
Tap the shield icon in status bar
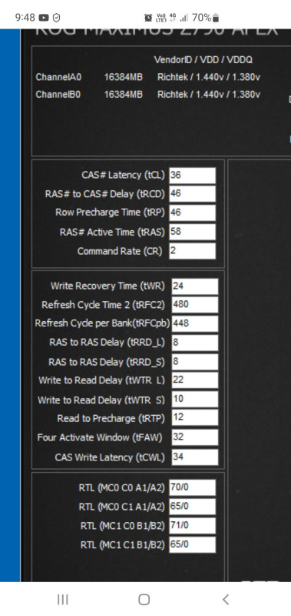[x=57, y=18]
